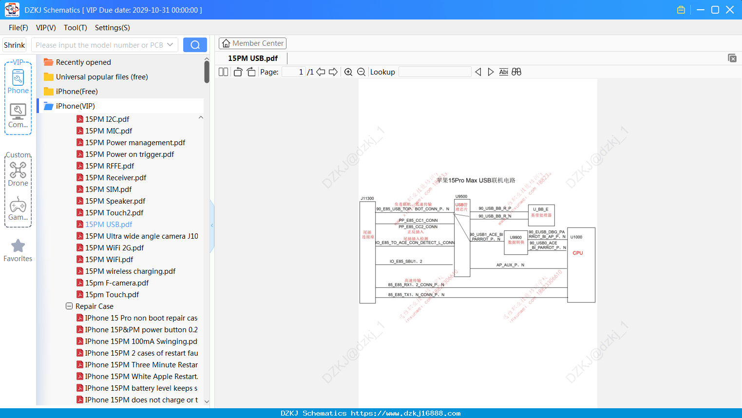The height and width of the screenshot is (418, 742).
Task: Collapse the Repair Case tree node
Action: 69,306
